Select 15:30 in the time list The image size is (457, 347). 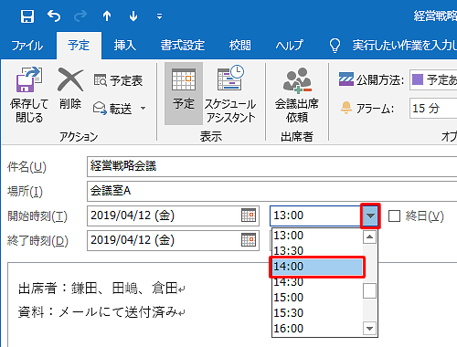click(317, 313)
